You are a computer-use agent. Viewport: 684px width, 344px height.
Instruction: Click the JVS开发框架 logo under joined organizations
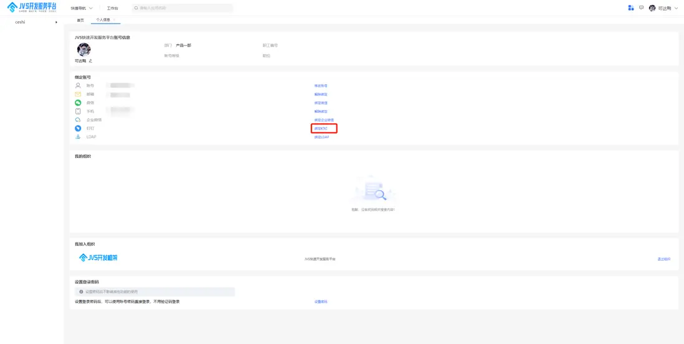tap(98, 258)
